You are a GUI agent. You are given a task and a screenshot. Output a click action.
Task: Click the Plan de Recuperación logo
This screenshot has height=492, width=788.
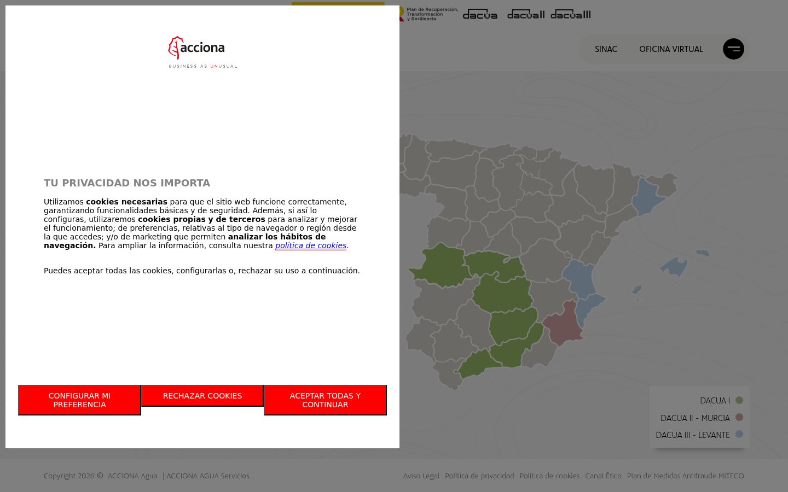[429, 14]
